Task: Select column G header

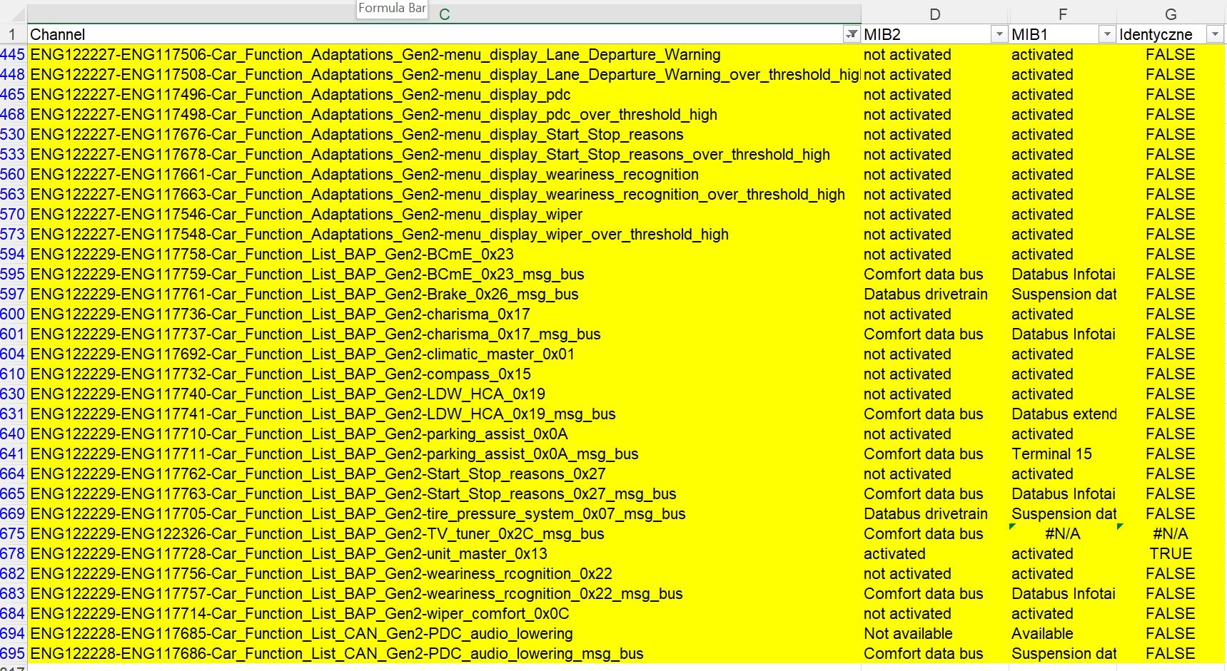Action: click(x=1171, y=14)
